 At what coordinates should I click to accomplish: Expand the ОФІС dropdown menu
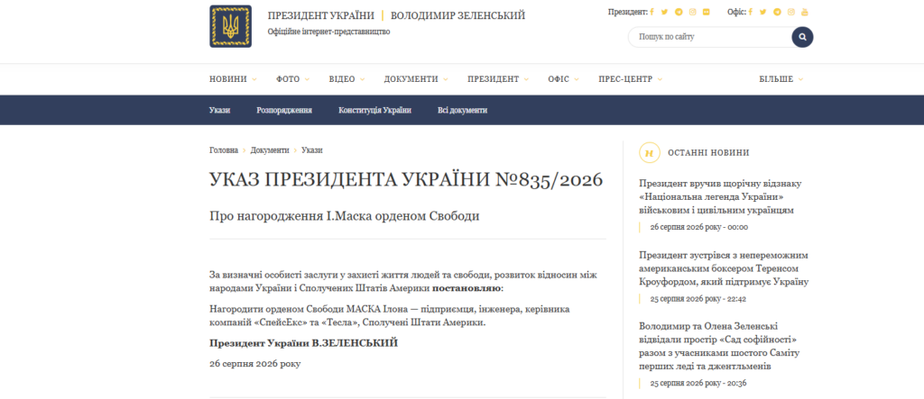coord(563,79)
